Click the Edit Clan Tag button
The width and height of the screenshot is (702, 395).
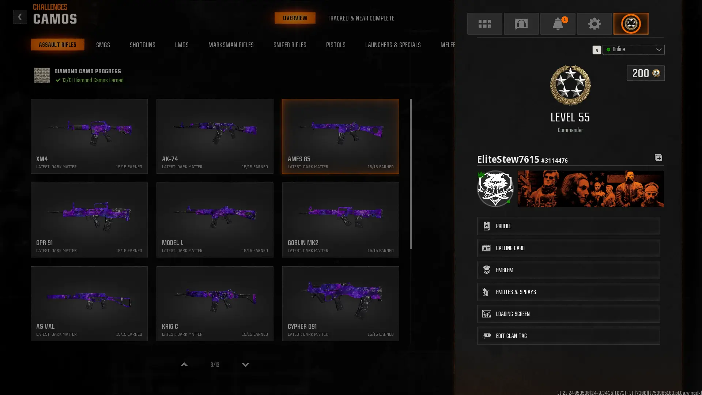pos(569,336)
